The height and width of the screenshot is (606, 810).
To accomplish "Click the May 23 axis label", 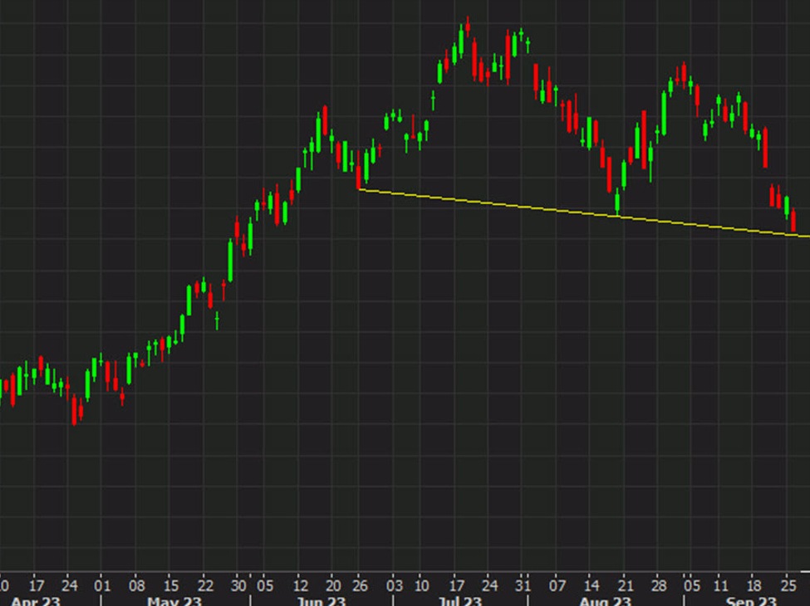I will point(174,599).
